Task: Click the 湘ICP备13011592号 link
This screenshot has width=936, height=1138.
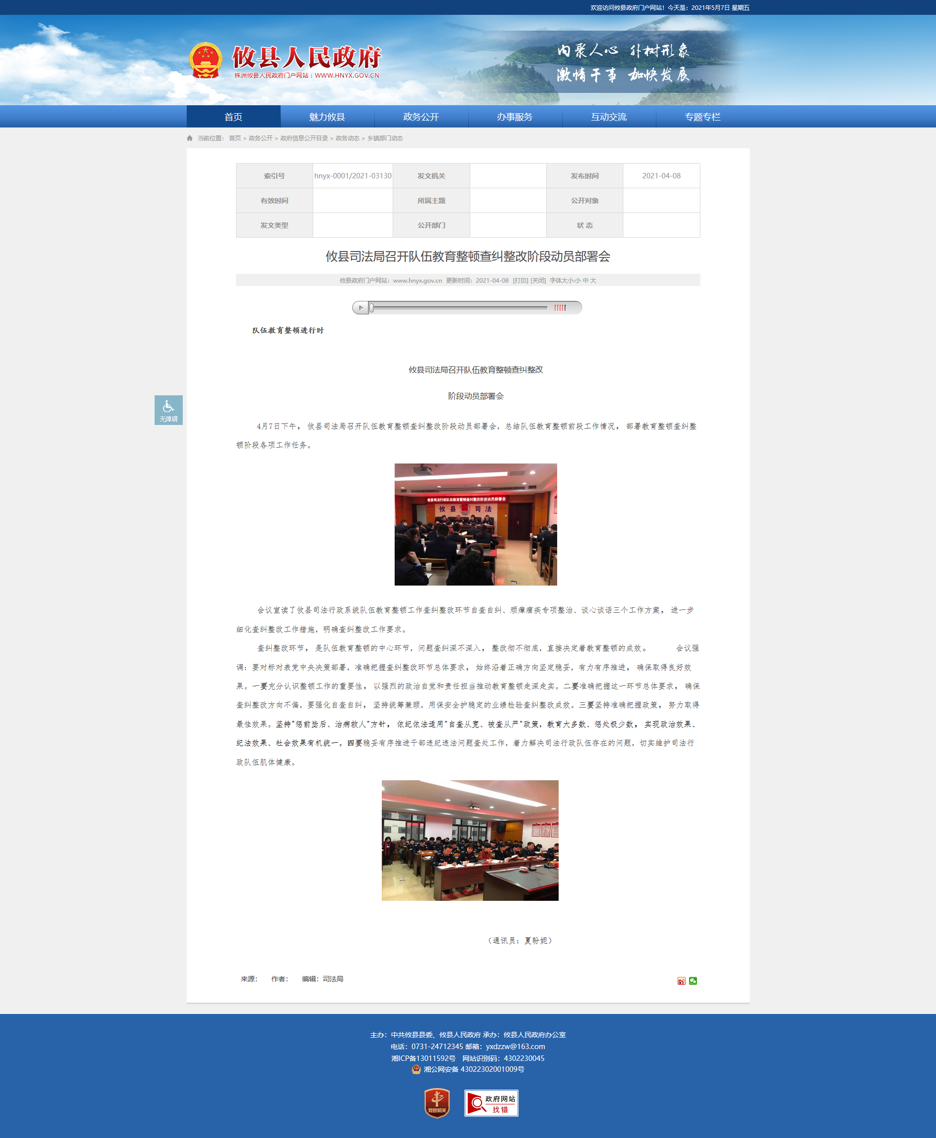Action: point(423,1058)
